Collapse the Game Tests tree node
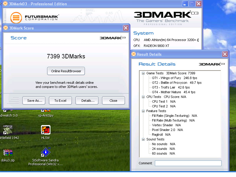 pyautogui.click(x=143, y=73)
